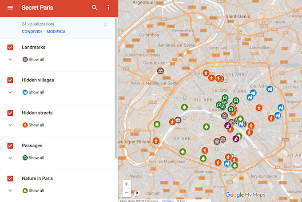Uncheck the Landmarks layer checkbox
302x202 pixels.
click(x=10, y=47)
